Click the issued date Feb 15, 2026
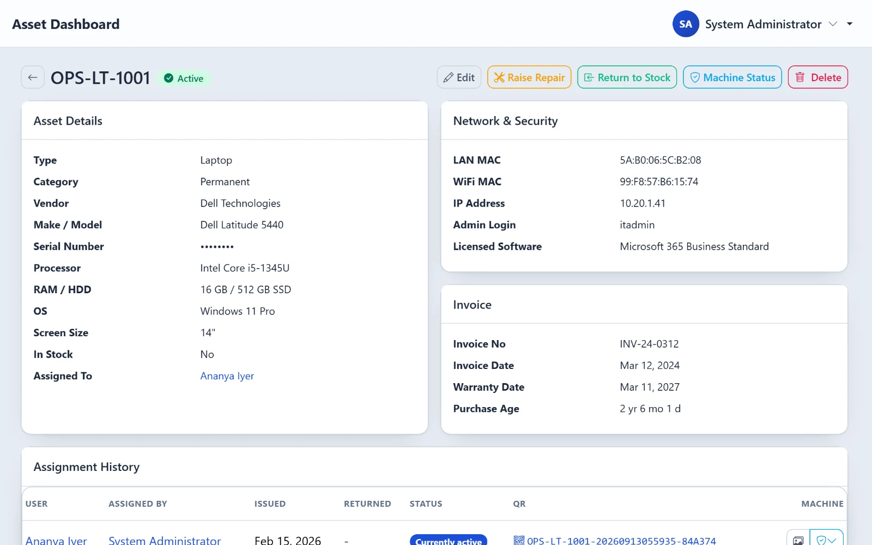The height and width of the screenshot is (545, 872). click(x=288, y=540)
